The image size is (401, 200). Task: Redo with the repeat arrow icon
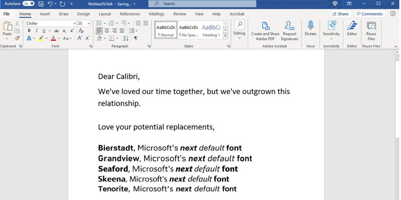[x=62, y=4]
